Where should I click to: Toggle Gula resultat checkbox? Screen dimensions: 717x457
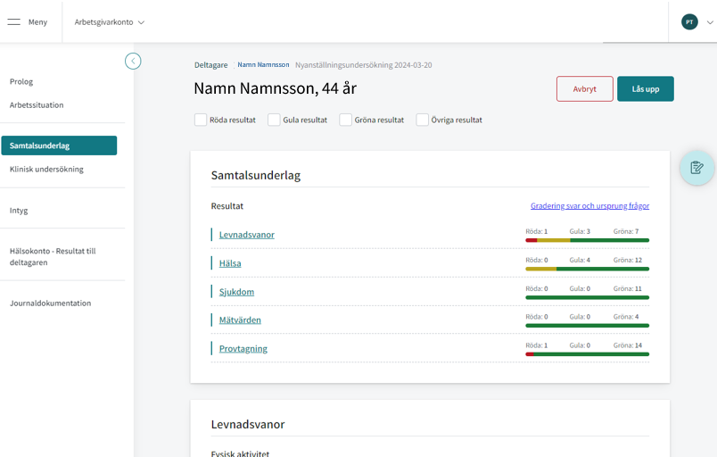coord(274,120)
